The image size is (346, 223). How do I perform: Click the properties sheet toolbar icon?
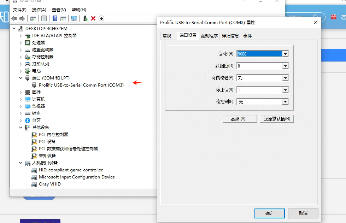coord(44,18)
